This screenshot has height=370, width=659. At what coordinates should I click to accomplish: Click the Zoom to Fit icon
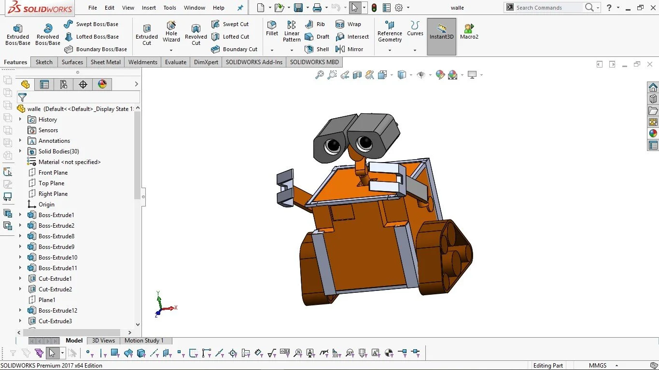tap(319, 75)
